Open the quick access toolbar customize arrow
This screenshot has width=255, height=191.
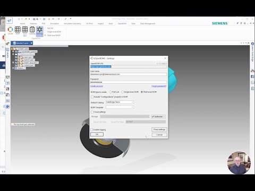71,19
